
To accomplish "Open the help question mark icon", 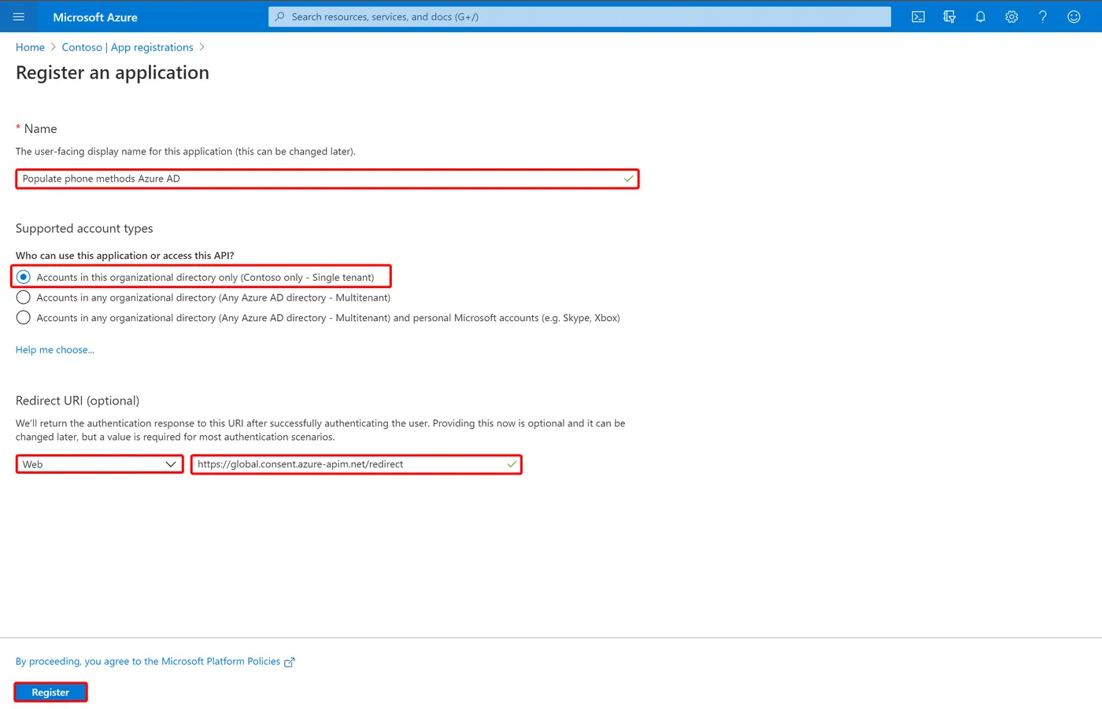I will pos(1042,17).
